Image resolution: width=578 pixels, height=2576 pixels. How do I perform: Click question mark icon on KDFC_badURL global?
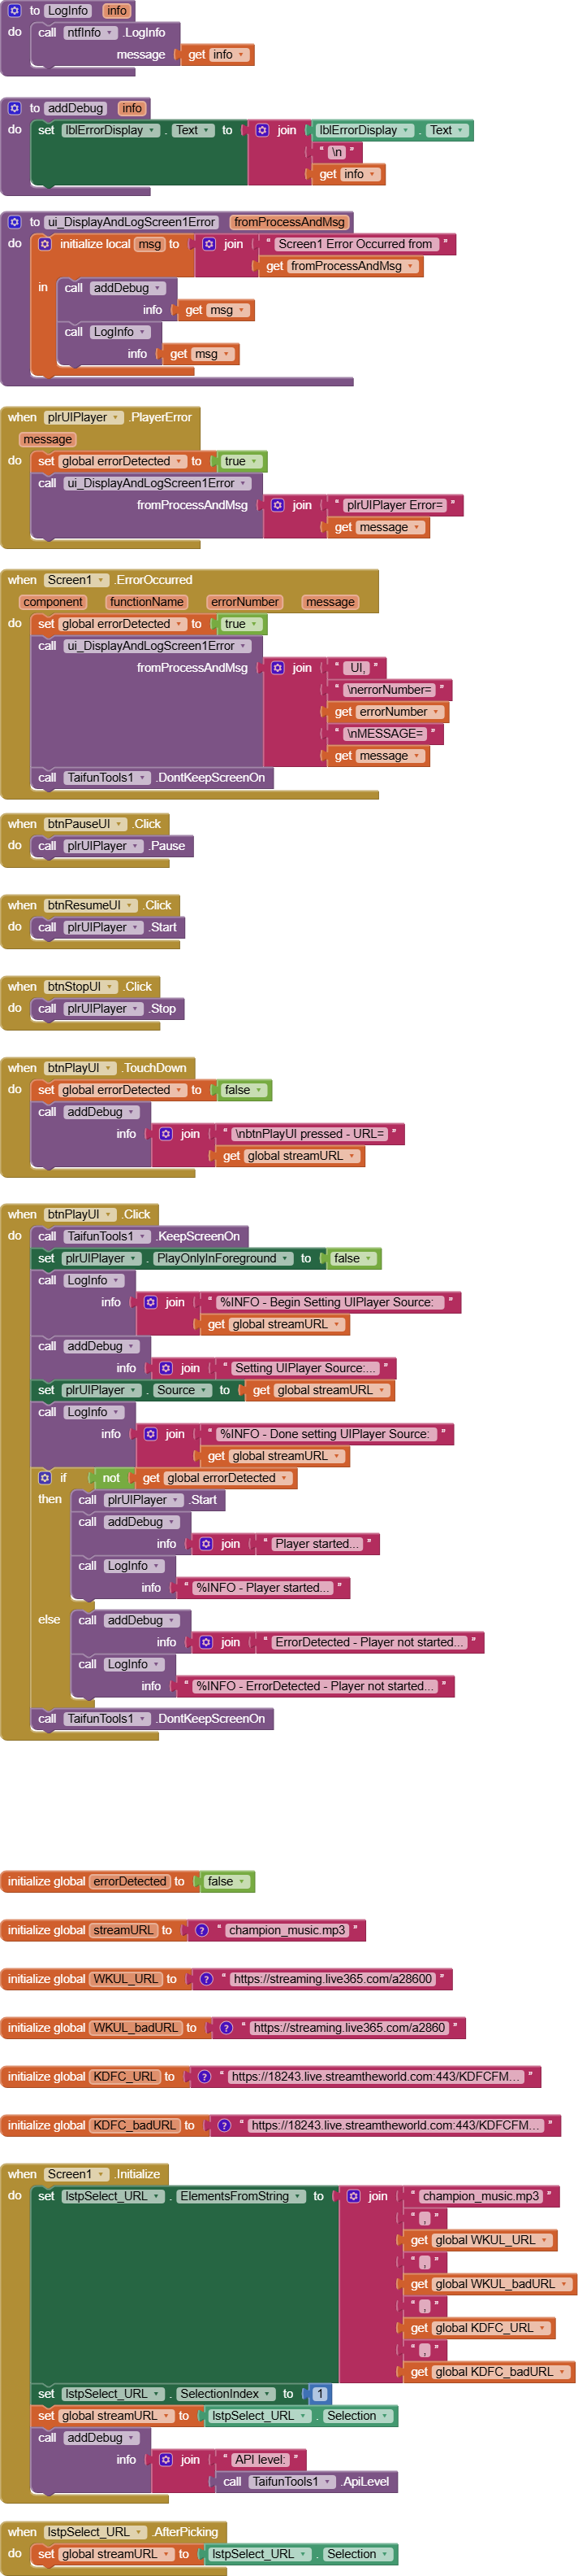(225, 2125)
